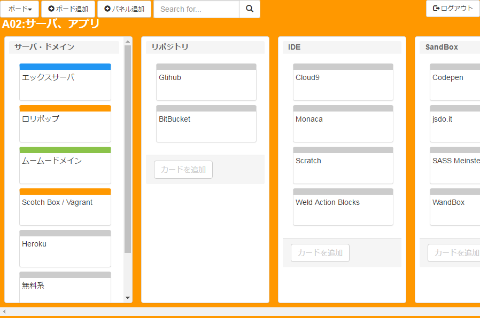
Task: Open the Heroku card
Action: [x=65, y=249]
